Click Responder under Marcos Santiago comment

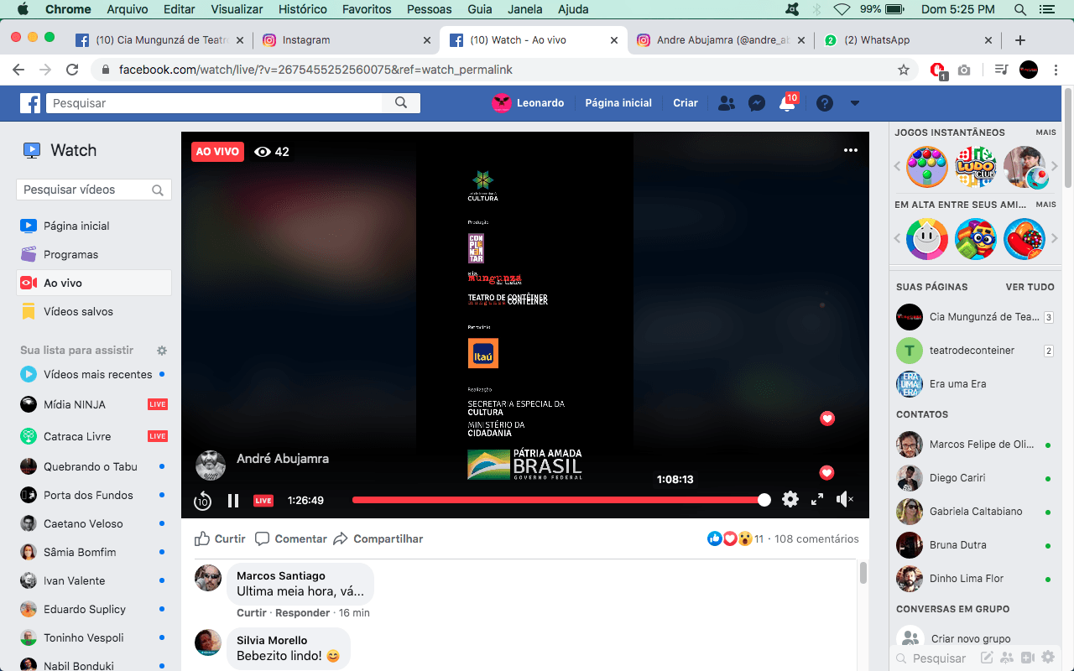pos(303,612)
